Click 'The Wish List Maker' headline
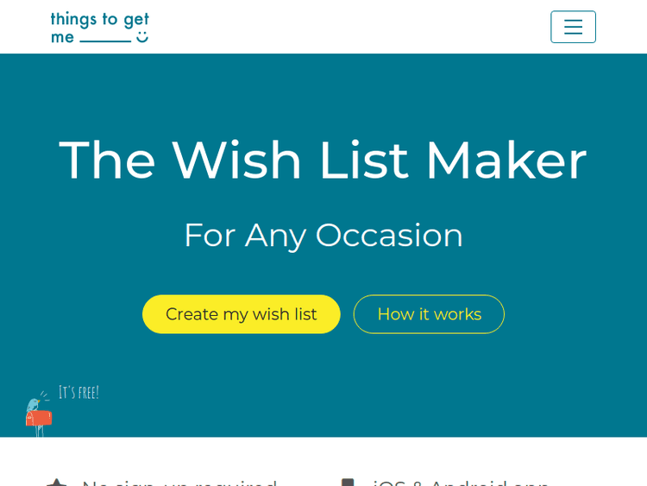Screen dimensions: 647x486 323,161
